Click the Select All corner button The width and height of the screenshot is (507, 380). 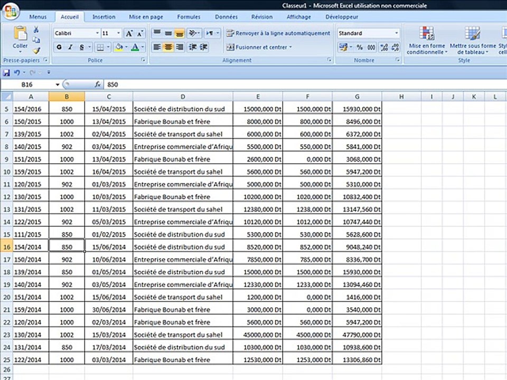point(7,97)
